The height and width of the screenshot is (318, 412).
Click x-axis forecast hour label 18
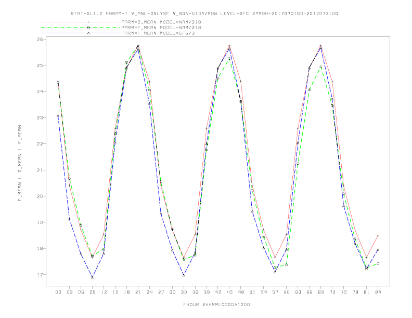(126, 292)
